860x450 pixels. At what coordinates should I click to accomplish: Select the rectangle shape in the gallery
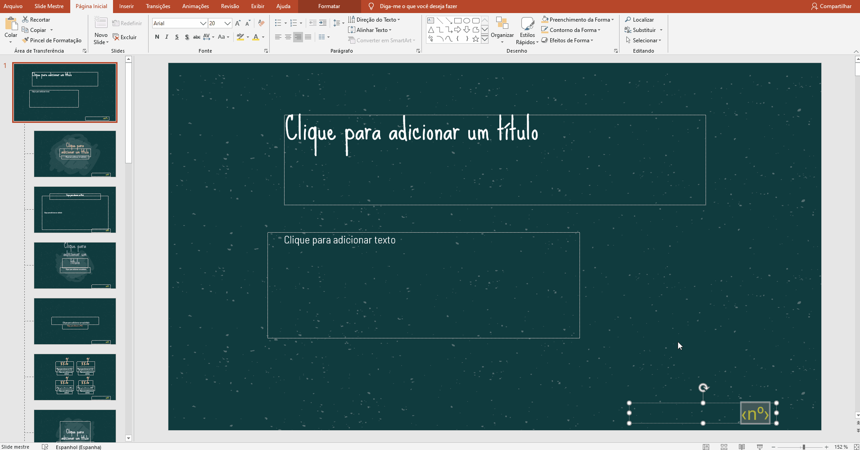coord(458,21)
